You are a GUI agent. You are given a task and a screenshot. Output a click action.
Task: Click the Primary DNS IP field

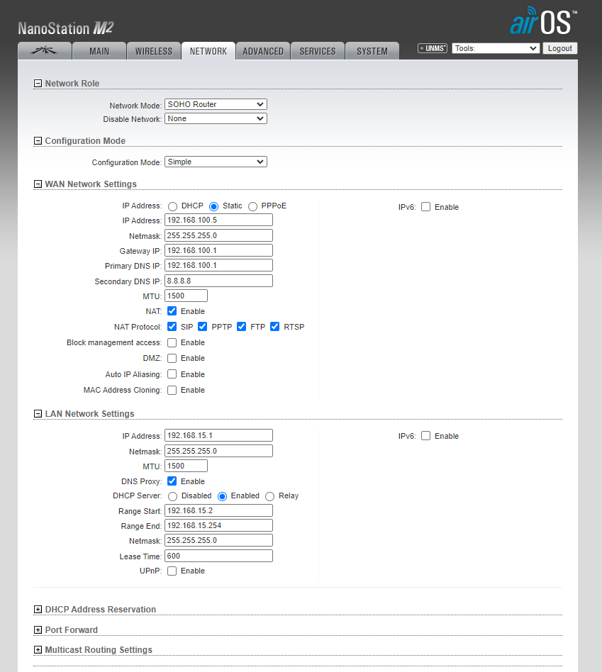pos(218,265)
